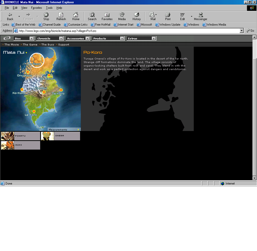Select the Ta-Koro village marker on map
This screenshot has height=251, width=257.
point(61,90)
